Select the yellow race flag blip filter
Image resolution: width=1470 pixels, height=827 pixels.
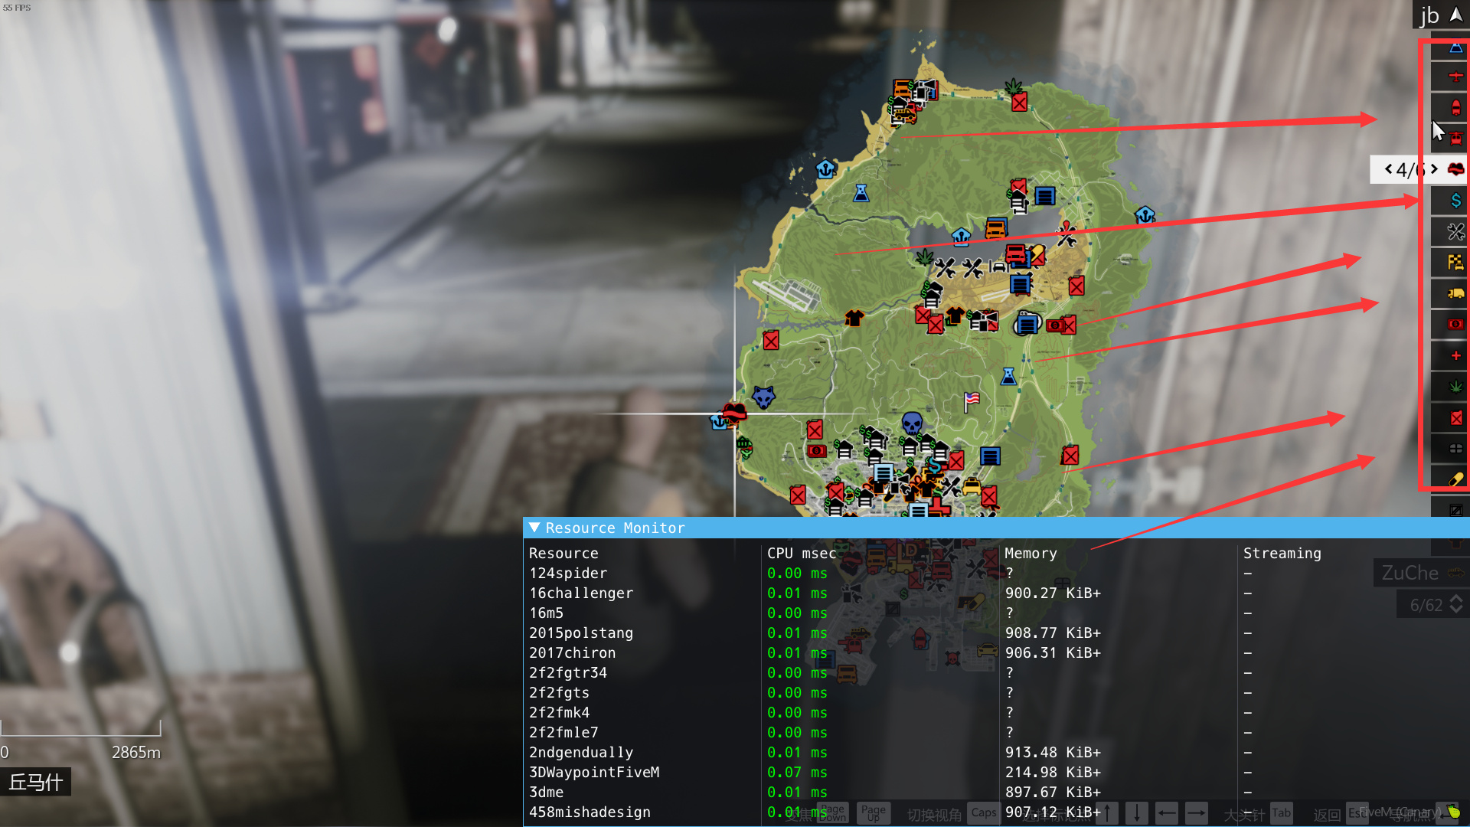pyautogui.click(x=1455, y=263)
